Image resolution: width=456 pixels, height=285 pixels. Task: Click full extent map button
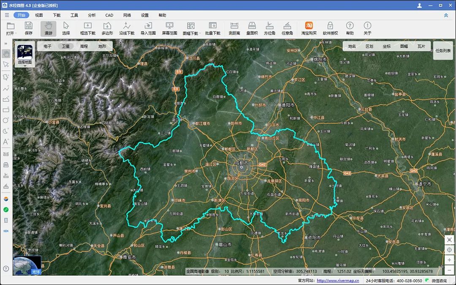[449, 240]
